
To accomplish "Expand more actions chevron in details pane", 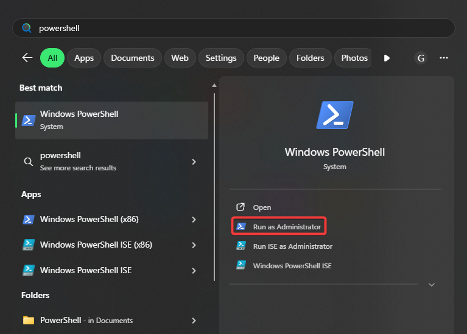I will coord(432,284).
